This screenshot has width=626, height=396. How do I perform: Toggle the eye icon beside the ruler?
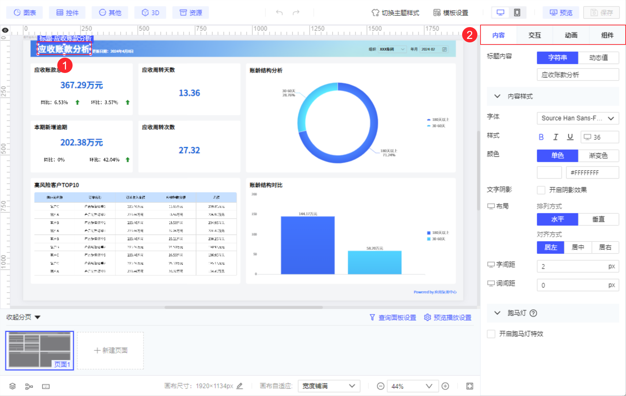[5, 30]
